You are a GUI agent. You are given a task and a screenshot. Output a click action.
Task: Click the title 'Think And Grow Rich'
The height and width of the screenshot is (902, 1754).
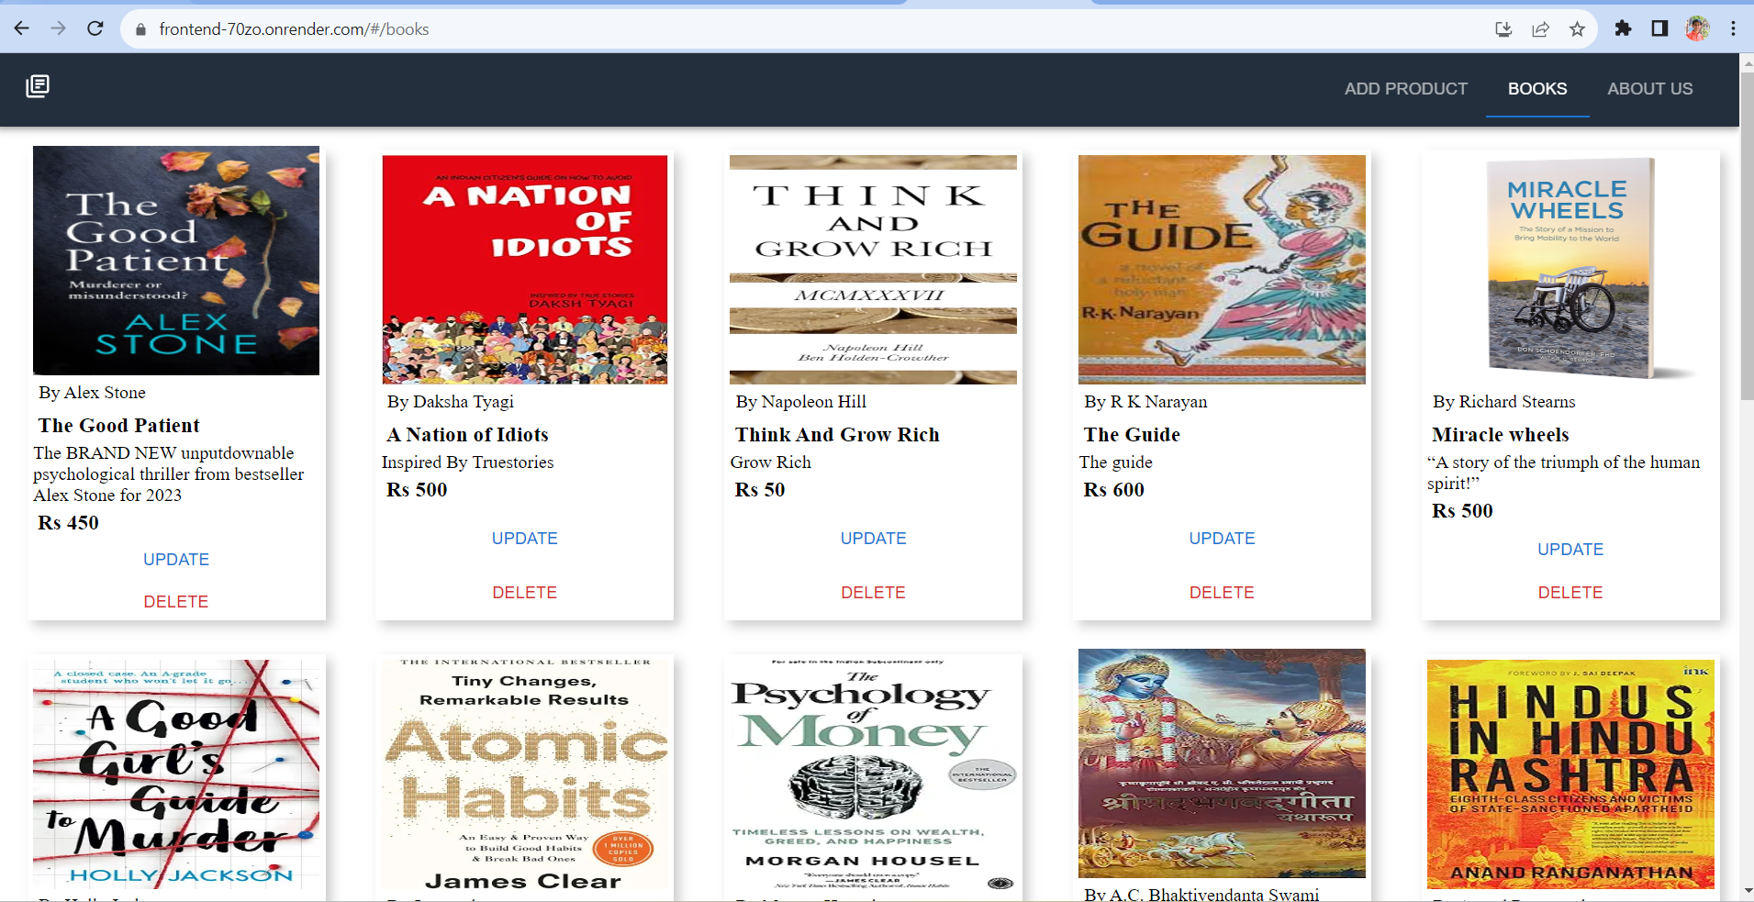click(837, 435)
